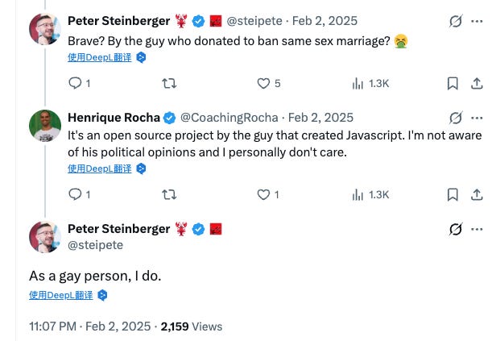
Task: Like the tweet with 5 likes
Action: 263,83
